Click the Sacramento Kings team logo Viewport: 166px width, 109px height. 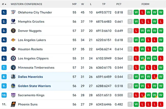click(13, 95)
